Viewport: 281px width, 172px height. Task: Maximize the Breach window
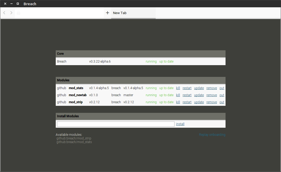click(x=18, y=4)
